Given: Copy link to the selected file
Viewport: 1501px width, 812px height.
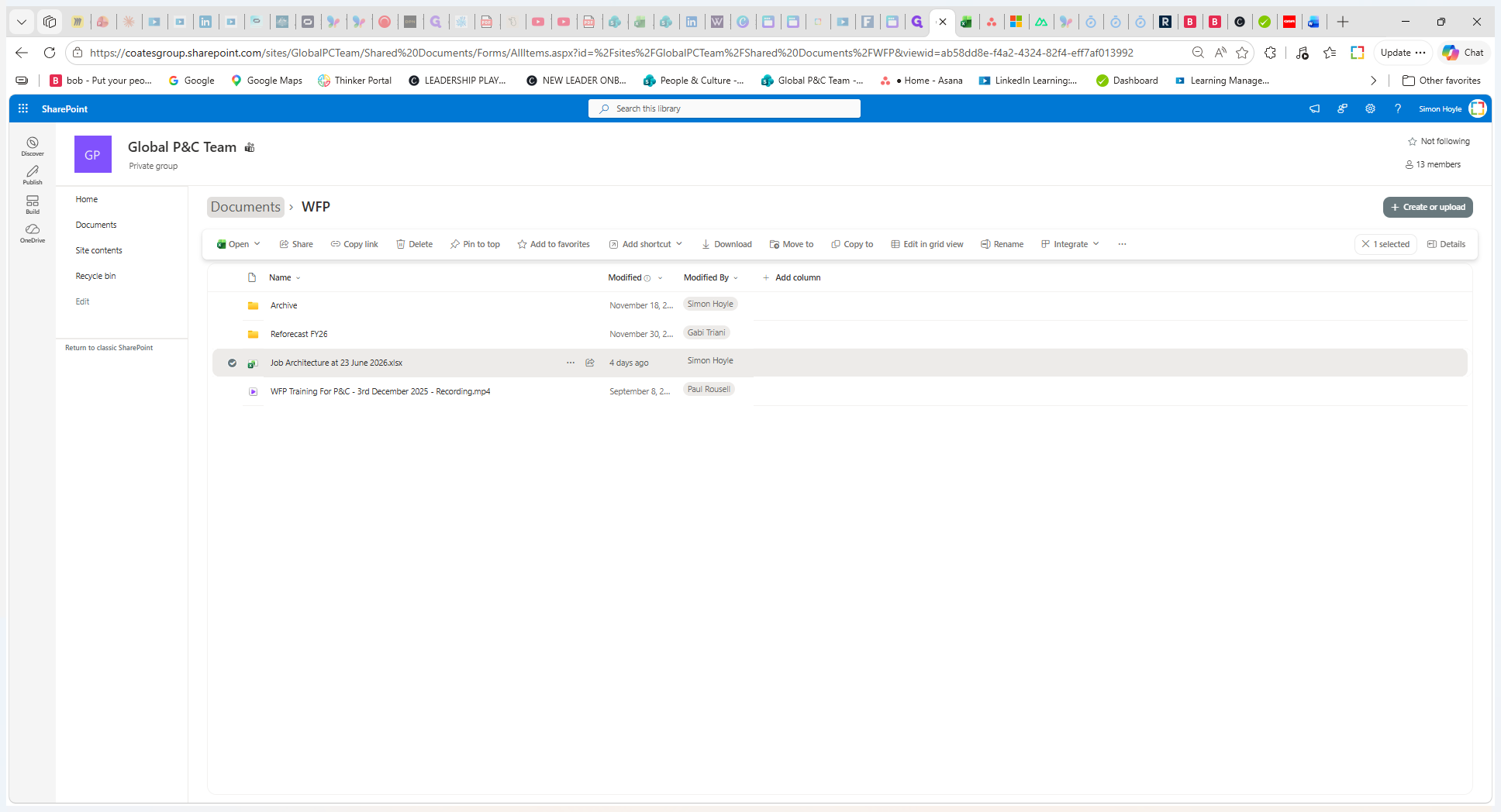Looking at the screenshot, I should pyautogui.click(x=354, y=244).
